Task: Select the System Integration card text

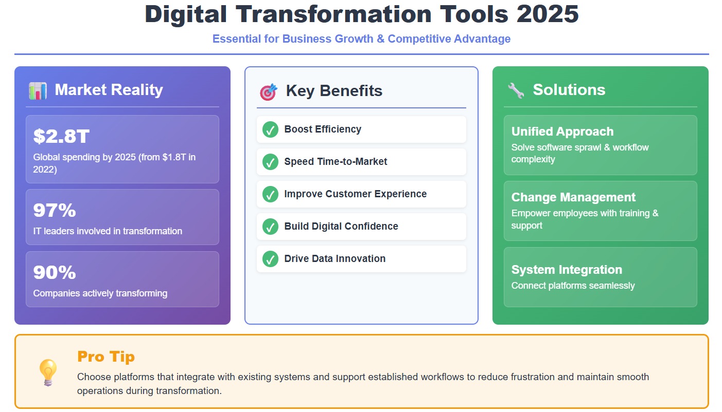Action: point(600,277)
